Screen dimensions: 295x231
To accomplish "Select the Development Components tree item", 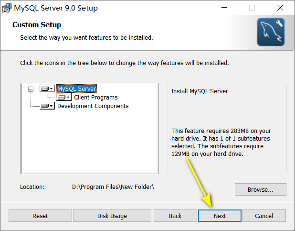I will [x=93, y=106].
